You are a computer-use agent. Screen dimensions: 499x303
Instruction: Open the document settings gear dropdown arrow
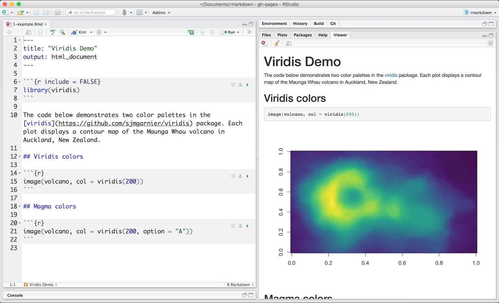105,32
